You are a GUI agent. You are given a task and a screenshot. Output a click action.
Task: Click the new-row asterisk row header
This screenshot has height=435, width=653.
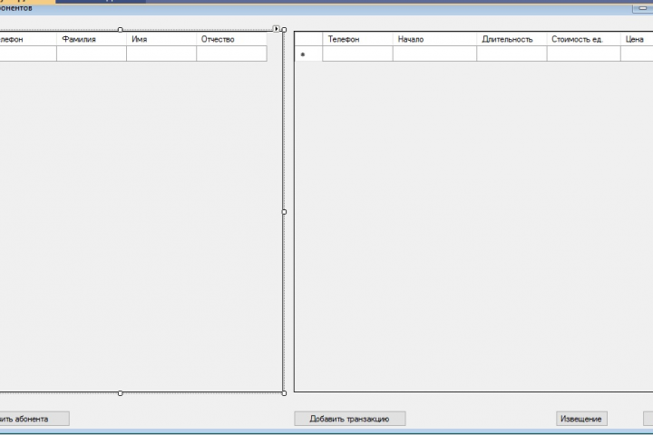pos(308,53)
